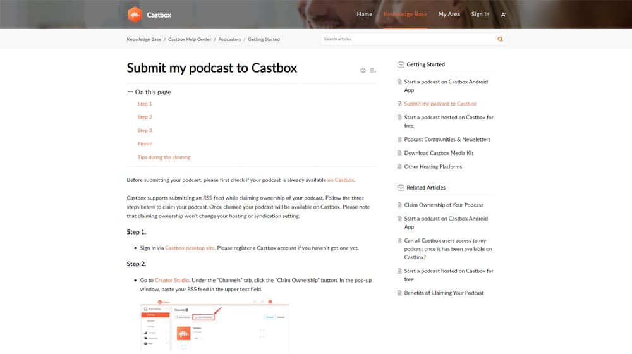The height and width of the screenshot is (354, 632).
Task: Click the Related Articles sidebar heading
Action: 426,188
